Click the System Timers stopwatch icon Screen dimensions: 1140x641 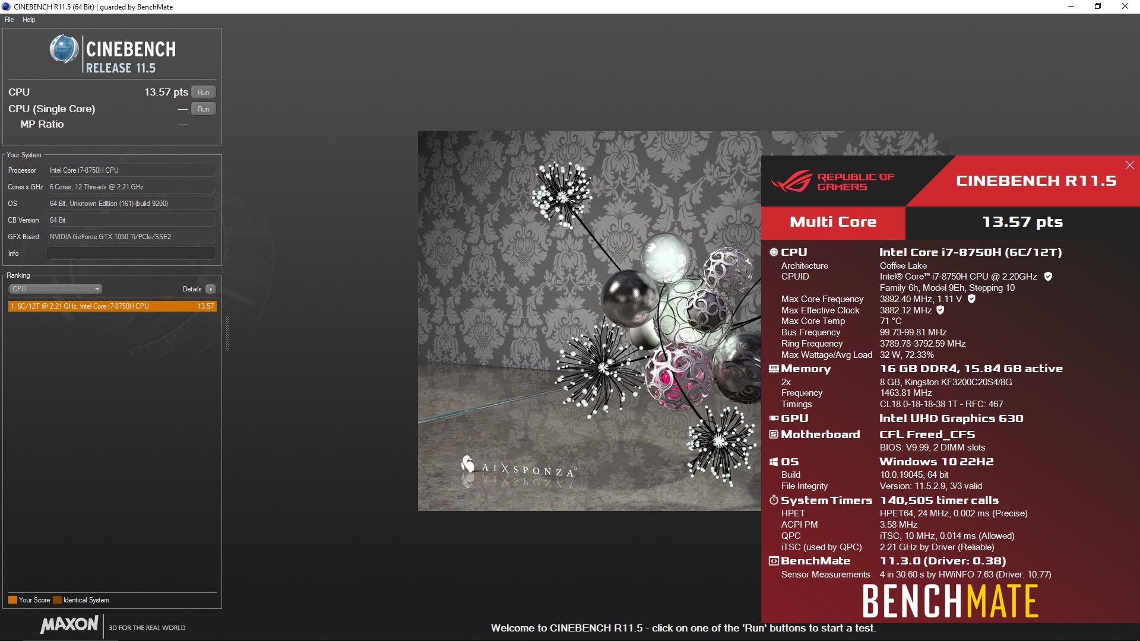(774, 500)
